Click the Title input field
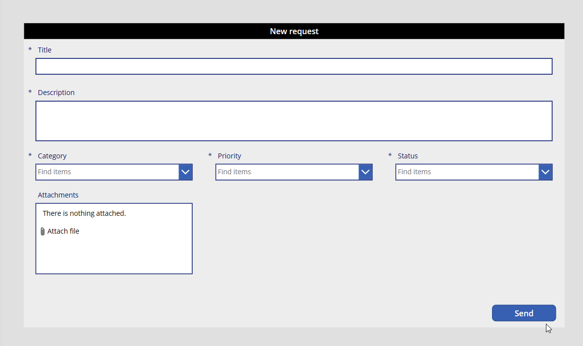Screen dimensions: 583x346 294,66
